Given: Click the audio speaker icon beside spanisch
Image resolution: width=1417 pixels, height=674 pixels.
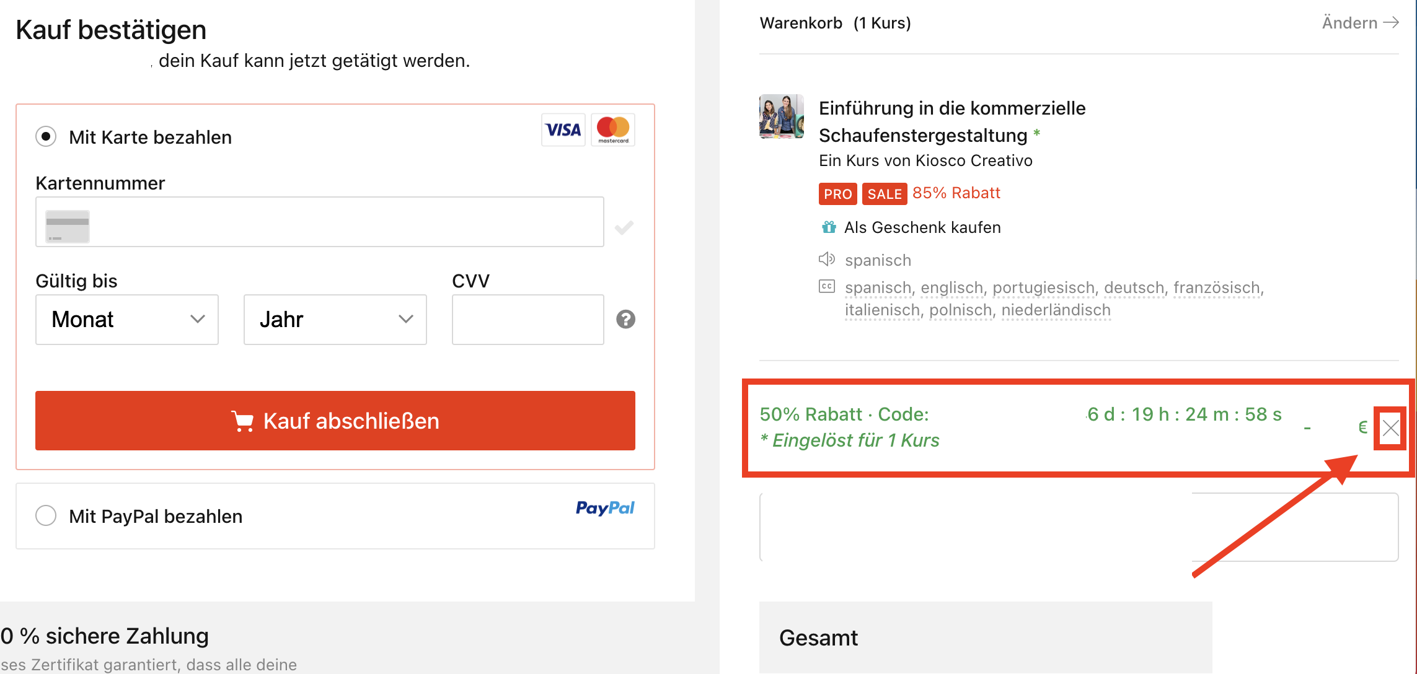Looking at the screenshot, I should tap(827, 259).
